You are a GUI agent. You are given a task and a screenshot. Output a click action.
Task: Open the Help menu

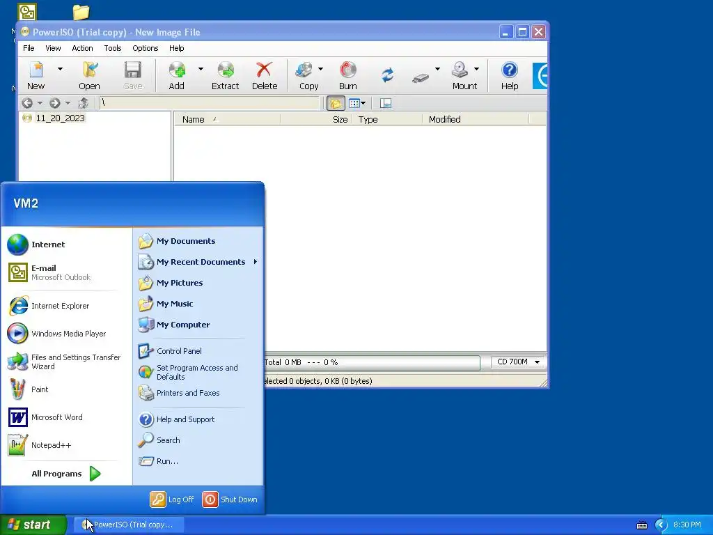(176, 48)
